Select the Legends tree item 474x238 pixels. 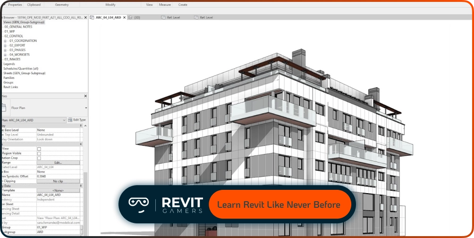[x=9, y=64]
